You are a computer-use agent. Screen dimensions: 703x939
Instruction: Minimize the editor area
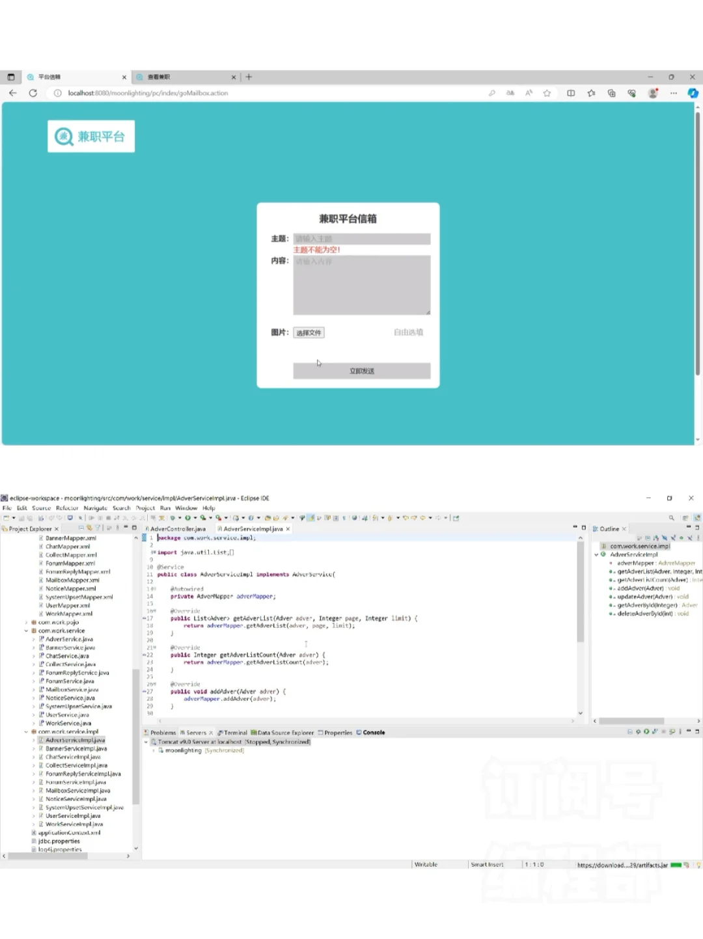pyautogui.click(x=575, y=527)
